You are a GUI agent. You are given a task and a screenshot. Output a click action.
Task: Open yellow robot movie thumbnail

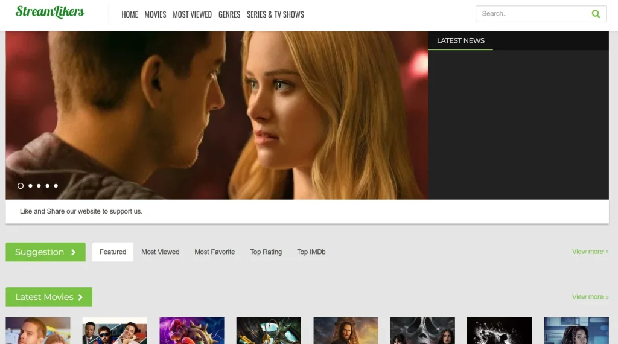[x=269, y=331]
